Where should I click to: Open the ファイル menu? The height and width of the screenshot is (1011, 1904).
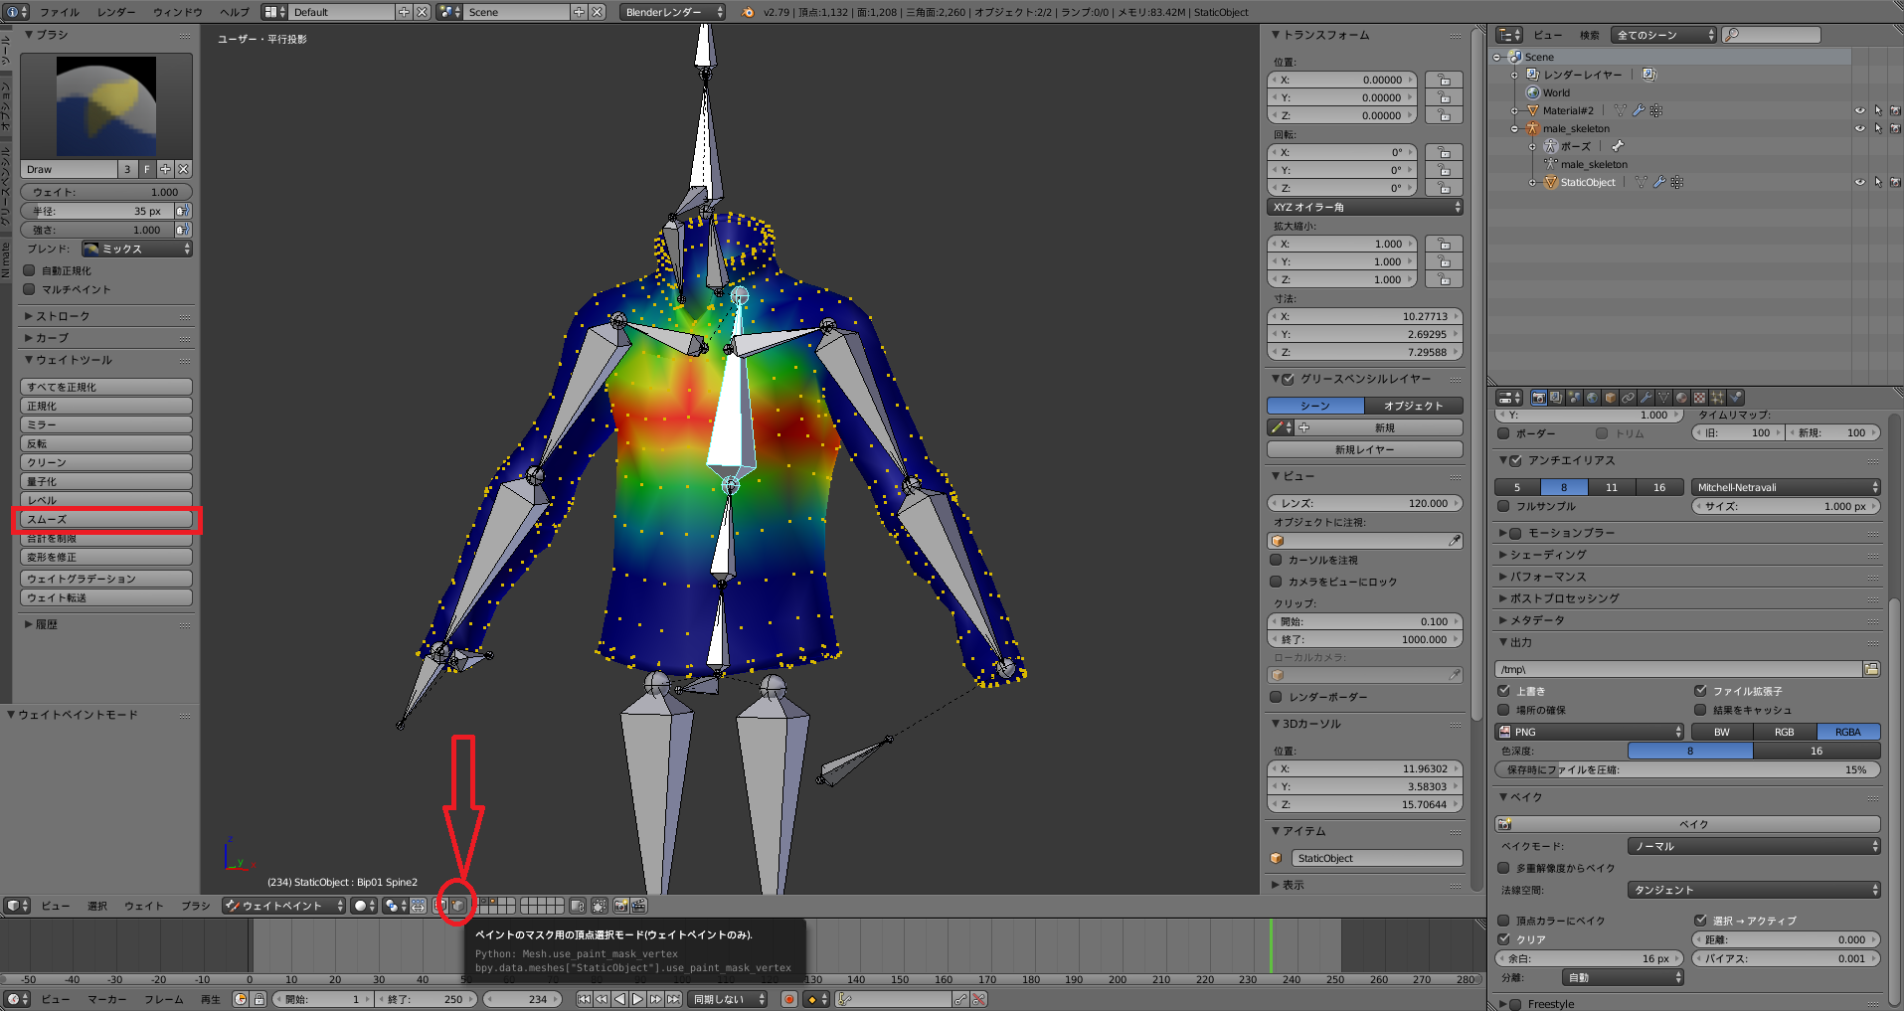(x=60, y=12)
